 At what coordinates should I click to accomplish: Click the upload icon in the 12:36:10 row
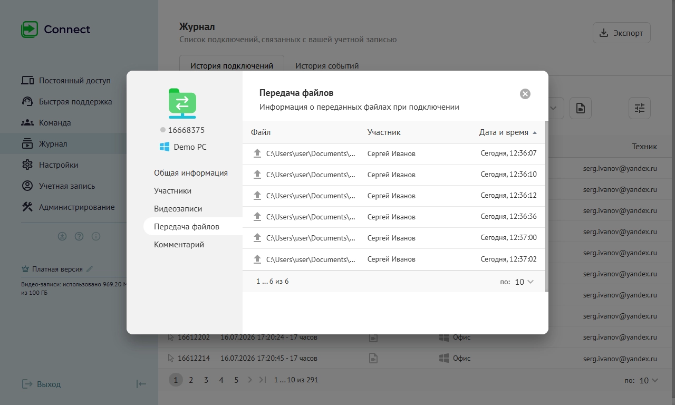(257, 175)
